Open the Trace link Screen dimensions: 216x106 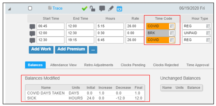pyautogui.click(x=57, y=8)
